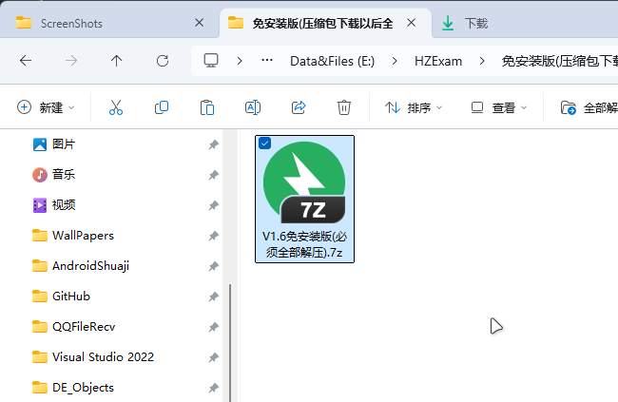This screenshot has height=402, width=618.
Task: Expand chevron after HZExam
Action: (x=482, y=61)
